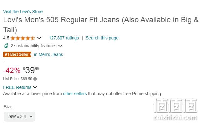
Task: Open the 127,807 ratings link
Action: click(64, 38)
